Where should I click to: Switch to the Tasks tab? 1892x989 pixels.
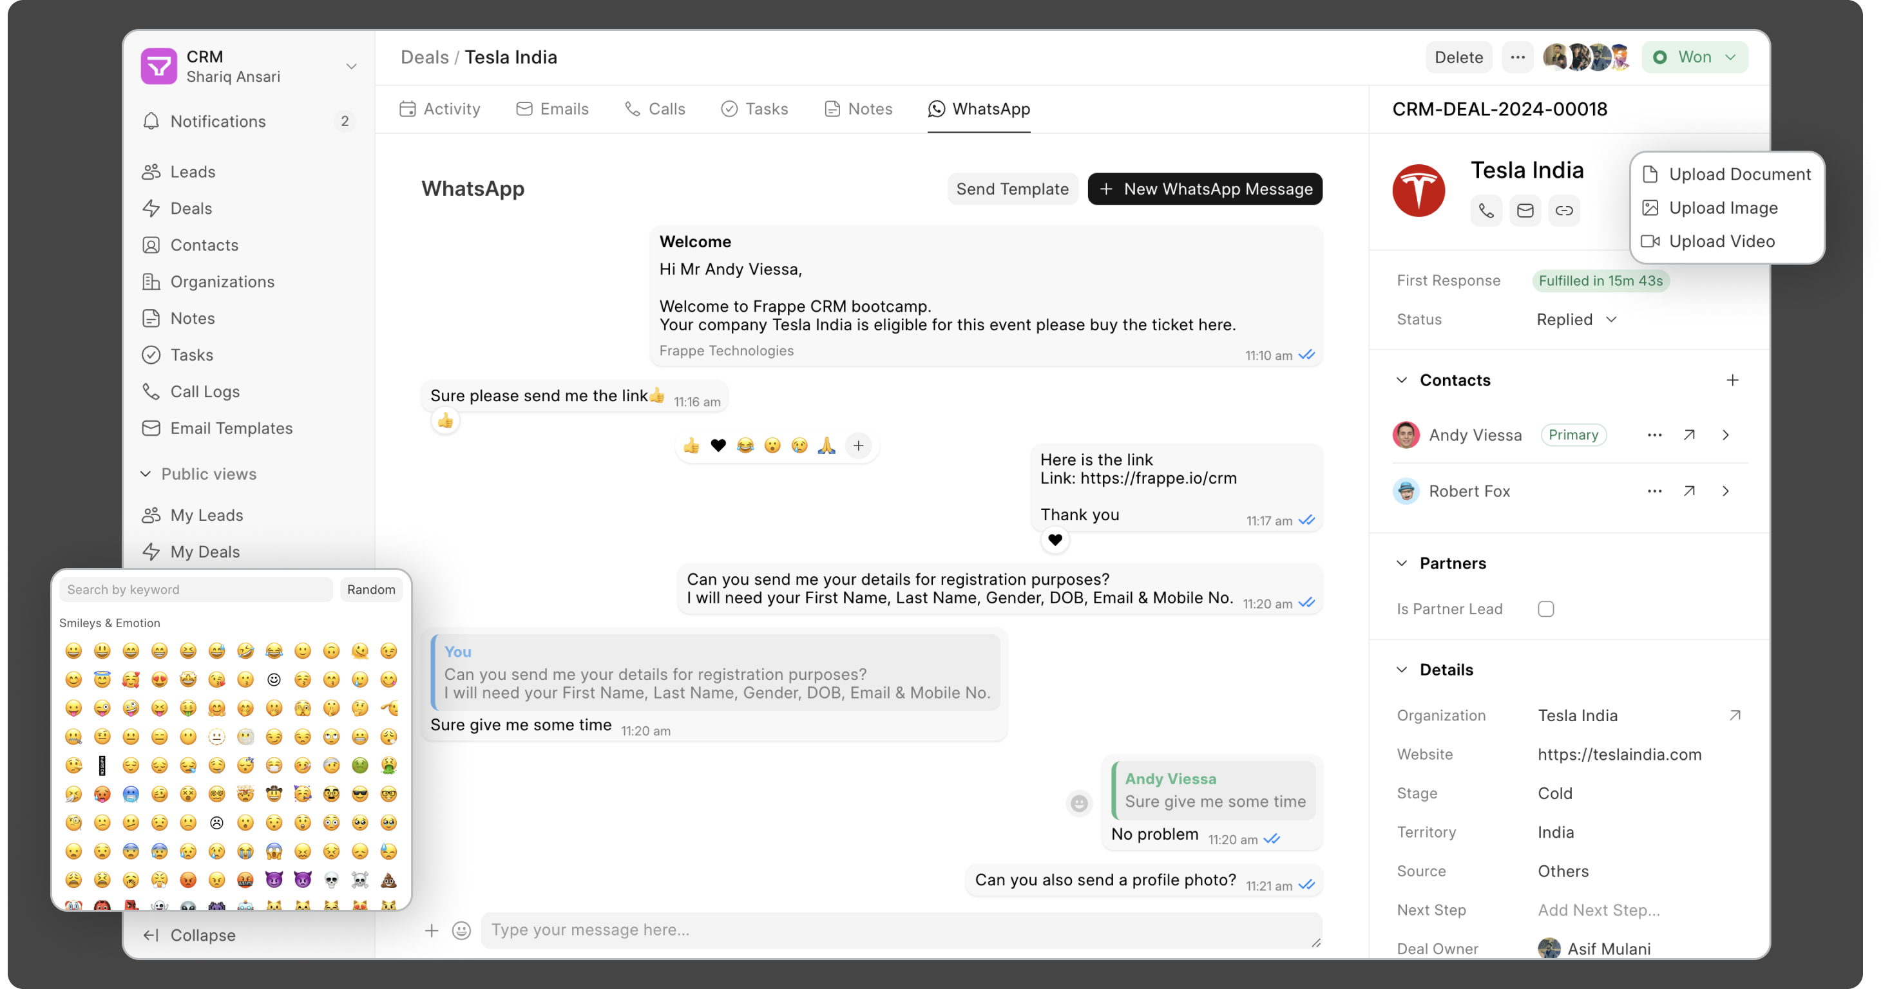[754, 109]
